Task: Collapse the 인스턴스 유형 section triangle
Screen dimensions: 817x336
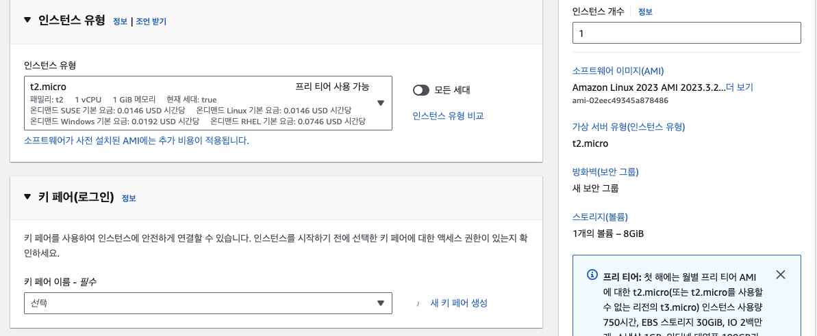Action: [x=27, y=20]
